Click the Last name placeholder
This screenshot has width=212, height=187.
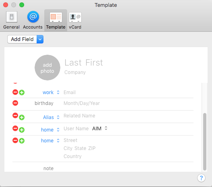73,63
